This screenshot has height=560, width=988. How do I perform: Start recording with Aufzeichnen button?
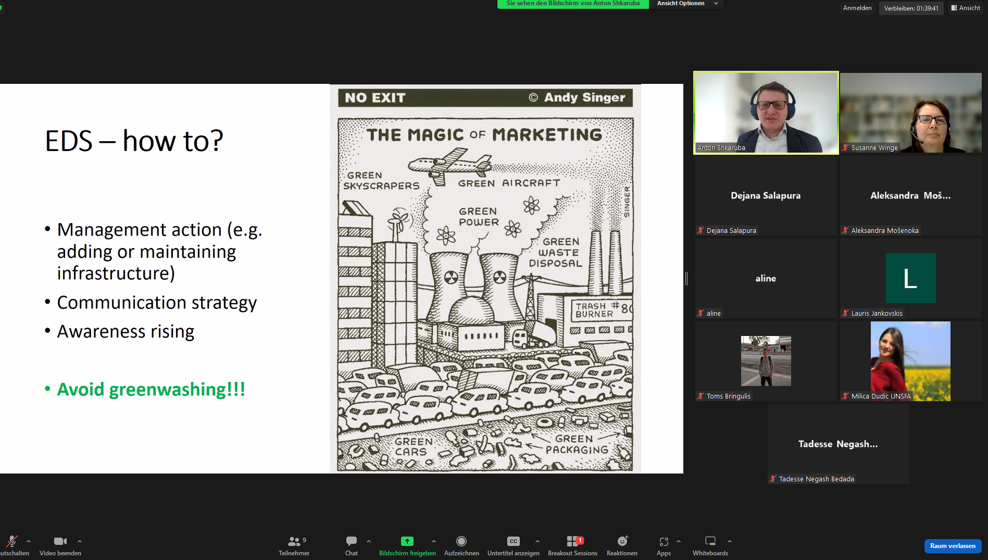pyautogui.click(x=461, y=545)
